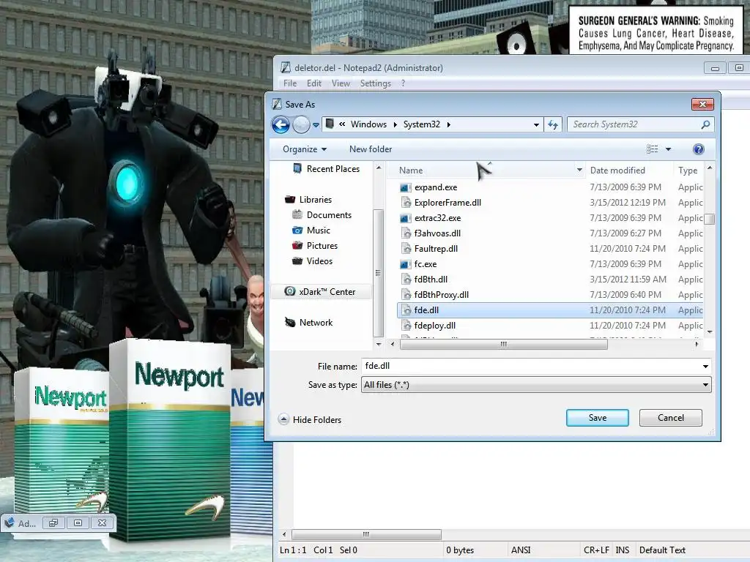This screenshot has height=562, width=750.
Task: Click CR+LF line ending in status bar
Action: coord(596,550)
